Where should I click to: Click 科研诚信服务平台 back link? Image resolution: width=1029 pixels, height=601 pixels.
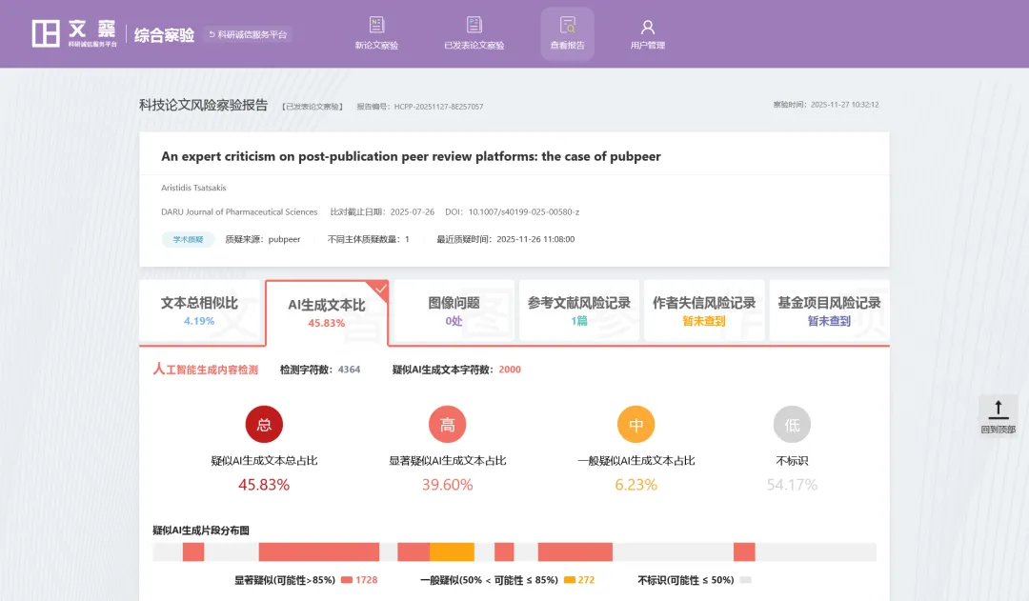[247, 34]
